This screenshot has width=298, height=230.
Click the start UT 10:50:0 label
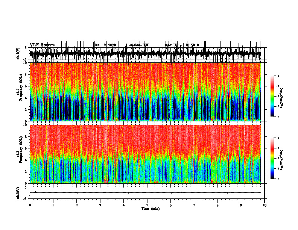182,45
